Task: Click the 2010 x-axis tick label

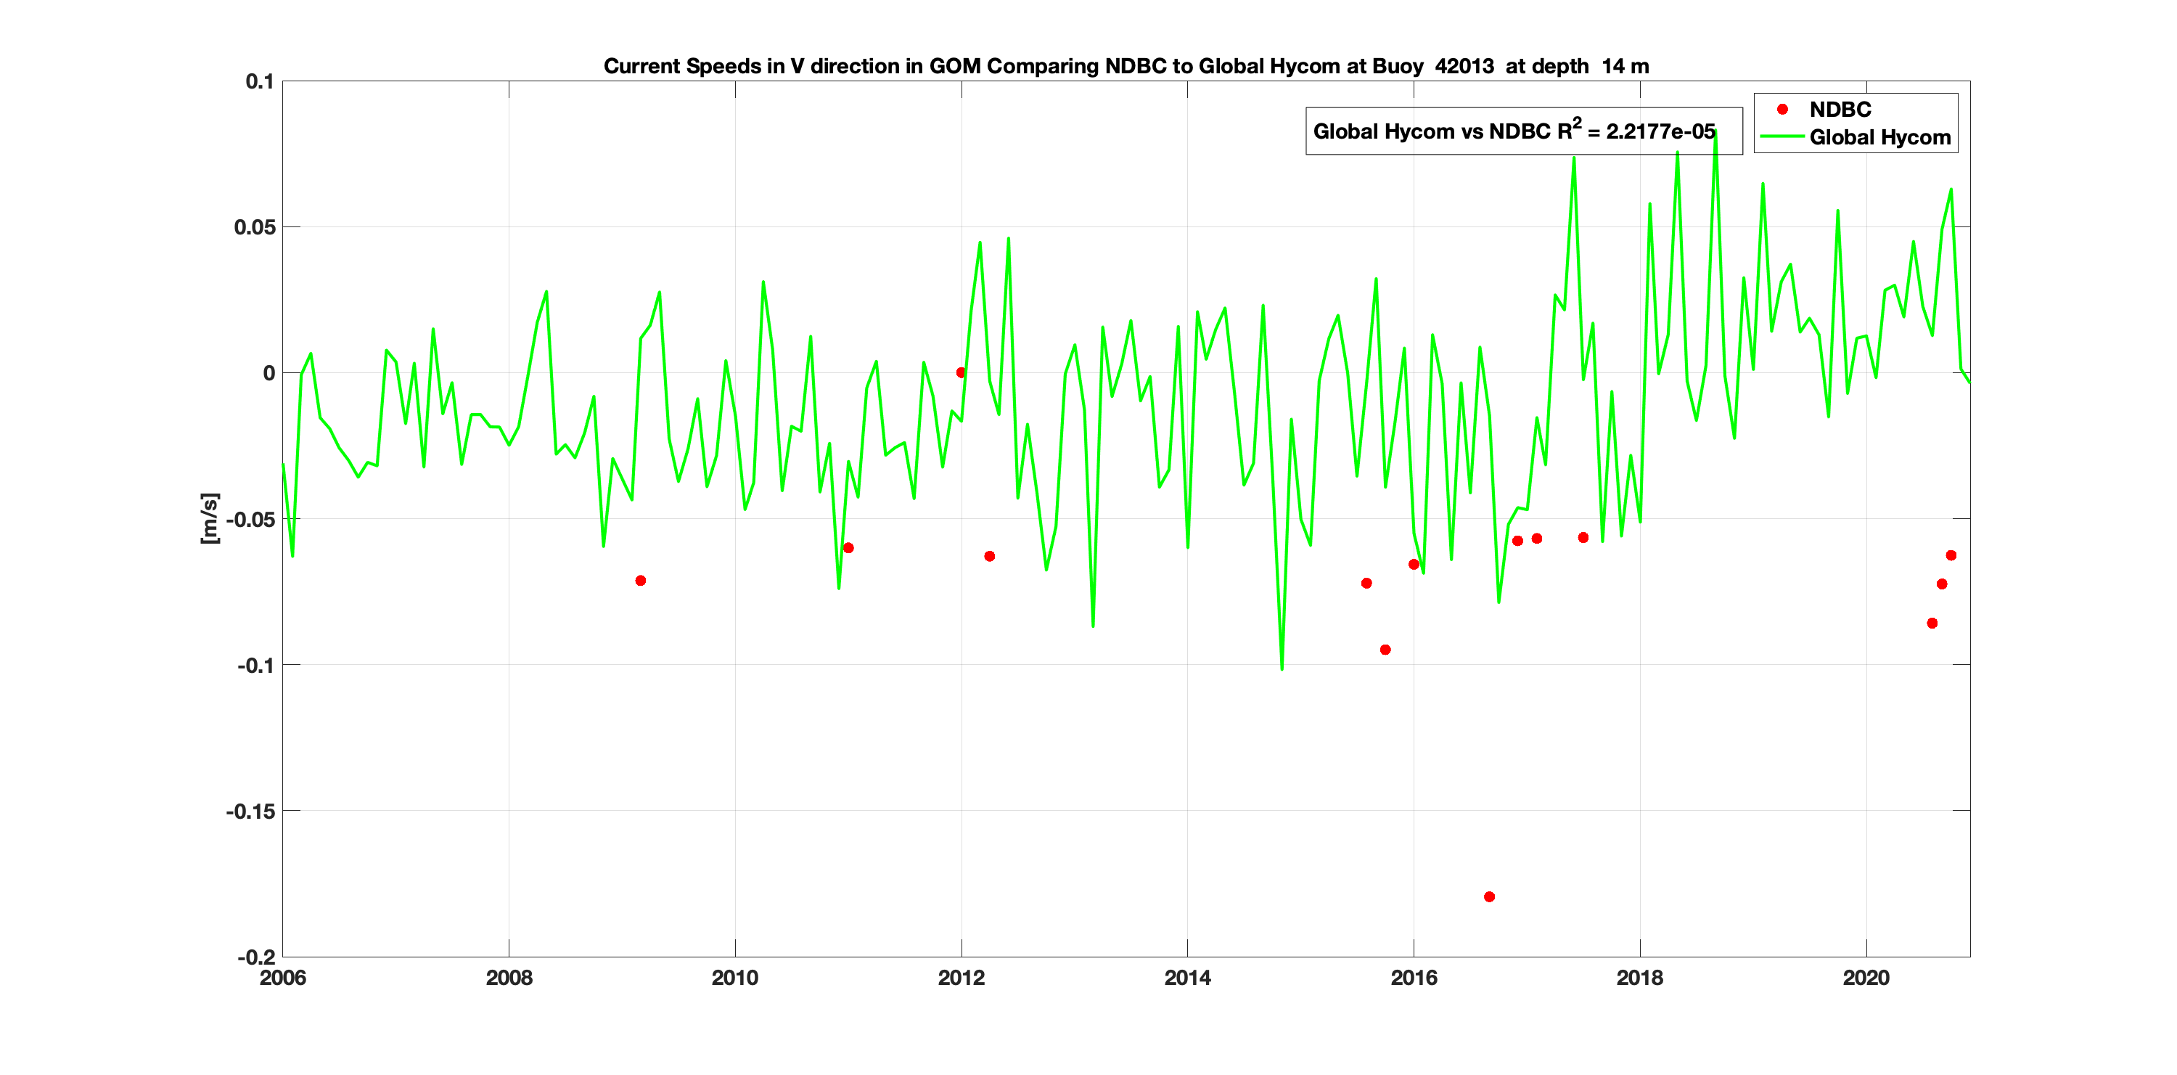Action: click(x=734, y=978)
